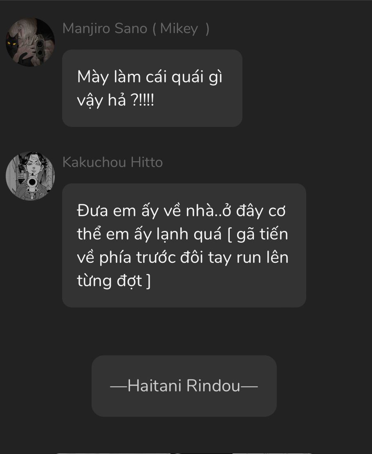The width and height of the screenshot is (372, 454).
Task: Click the line "về phía trước đôi tay run lên"
Action: [x=182, y=257]
